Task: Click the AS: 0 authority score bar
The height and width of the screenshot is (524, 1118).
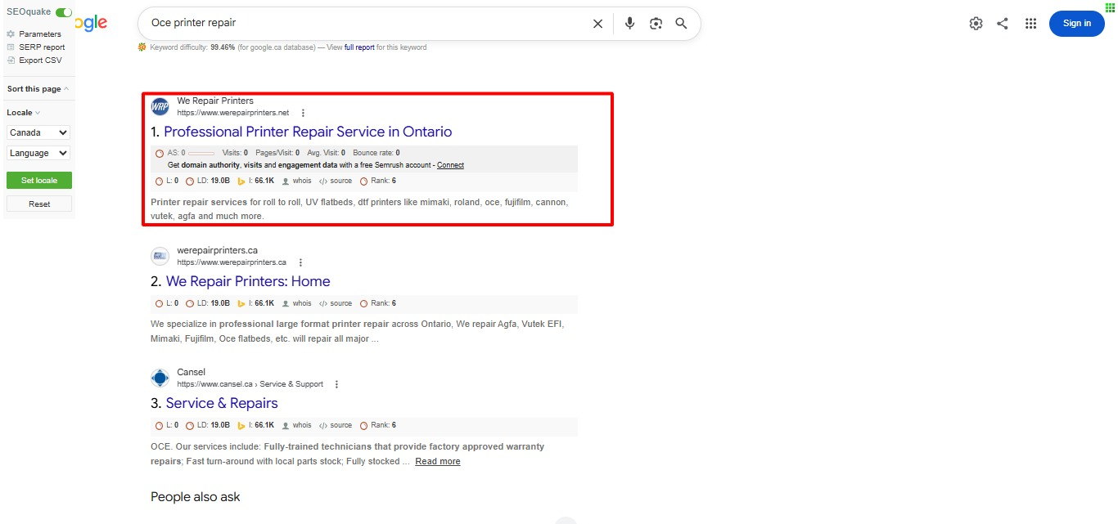Action: point(201,153)
